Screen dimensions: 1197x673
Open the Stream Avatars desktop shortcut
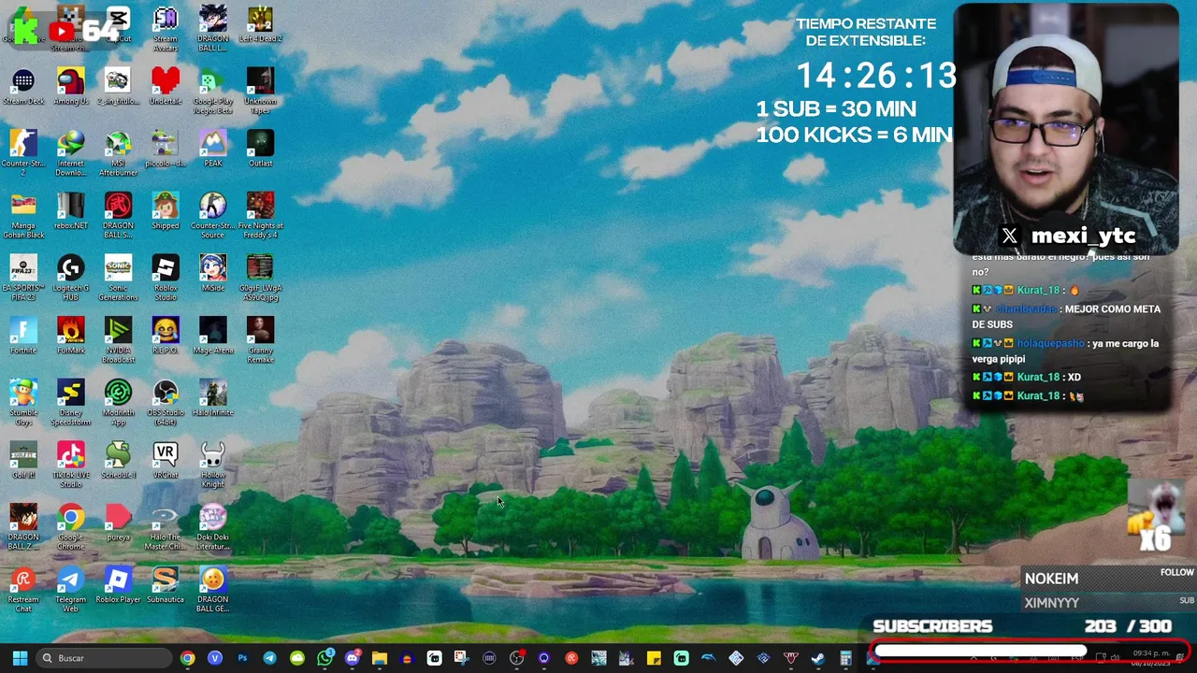[166, 28]
